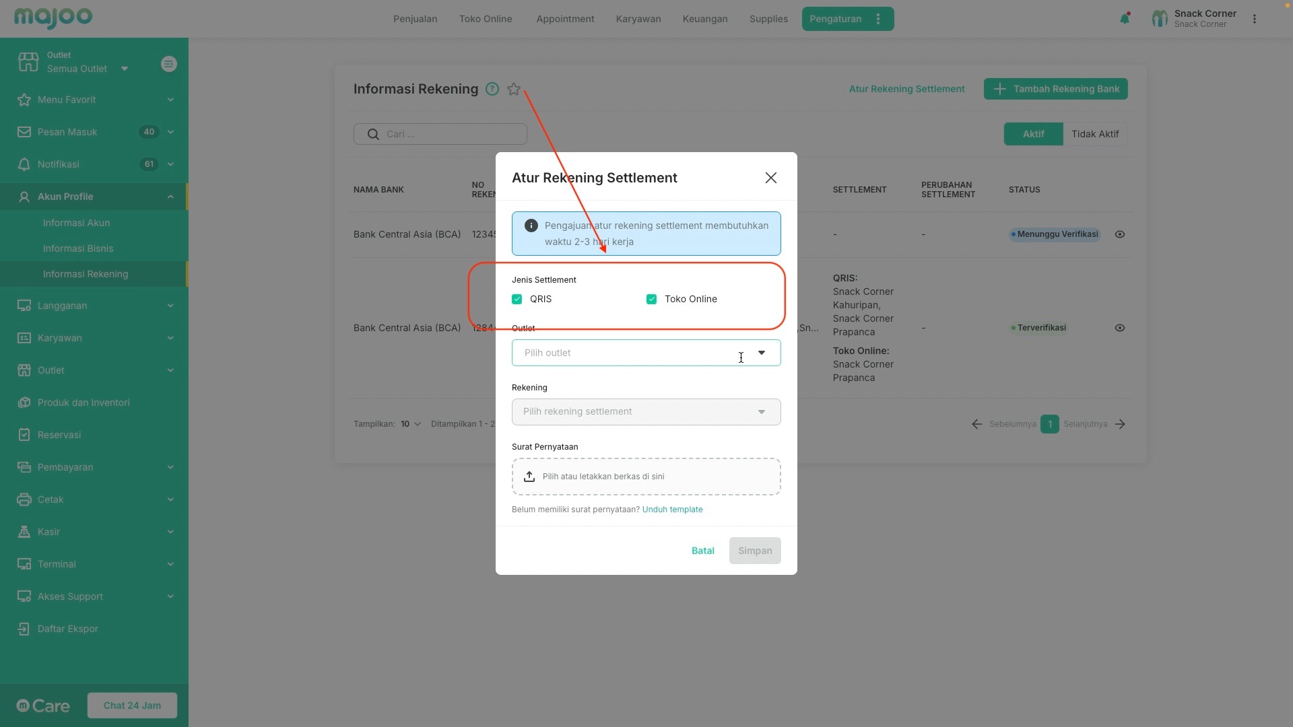This screenshot has width=1293, height=727.
Task: Open the Keuangan top menu
Action: coord(704,19)
